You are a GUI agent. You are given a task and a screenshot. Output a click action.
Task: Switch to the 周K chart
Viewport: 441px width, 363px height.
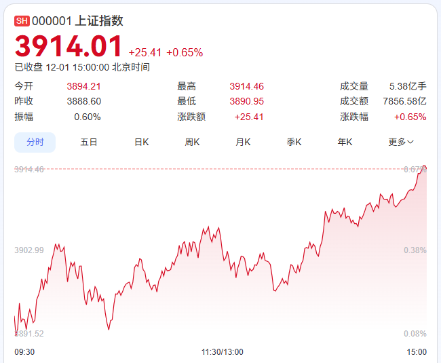tap(192, 142)
